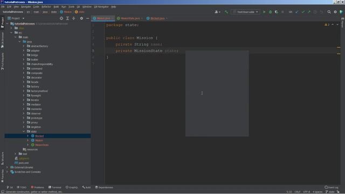Run with coverage icon

pyautogui.click(x=277, y=12)
